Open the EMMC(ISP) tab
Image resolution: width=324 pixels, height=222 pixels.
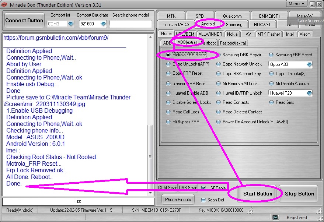(x=269, y=16)
